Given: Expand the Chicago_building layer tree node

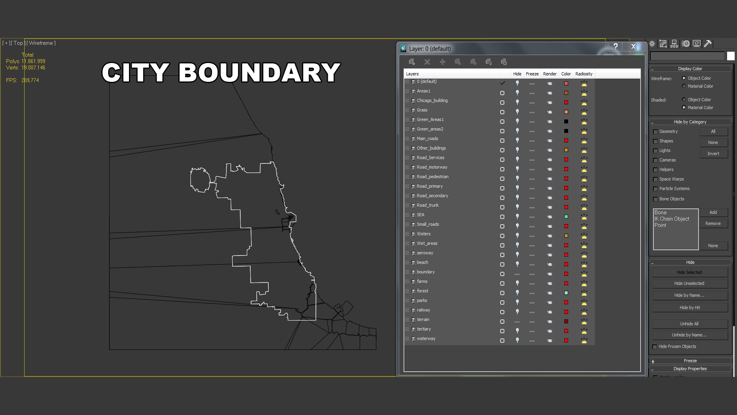Looking at the screenshot, I should point(407,101).
